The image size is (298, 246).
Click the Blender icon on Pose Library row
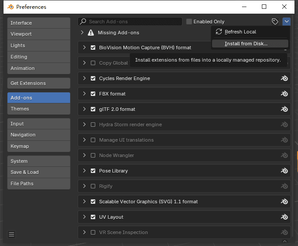click(x=284, y=171)
